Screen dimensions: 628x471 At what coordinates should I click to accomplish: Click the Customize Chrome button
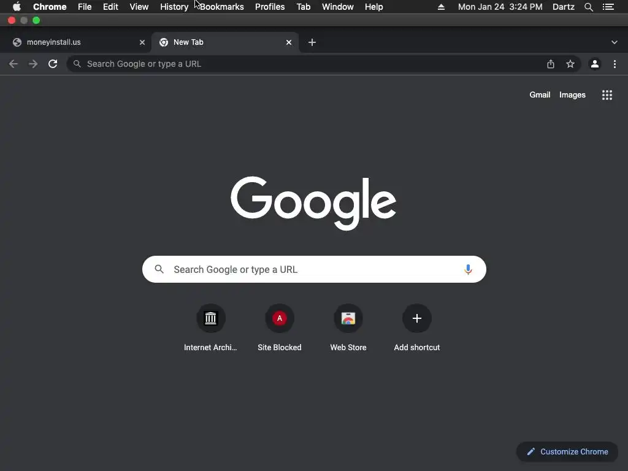567,452
